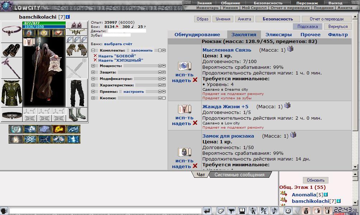
Task: Click the P/L icon in chat toolbar
Action: [263, 211]
